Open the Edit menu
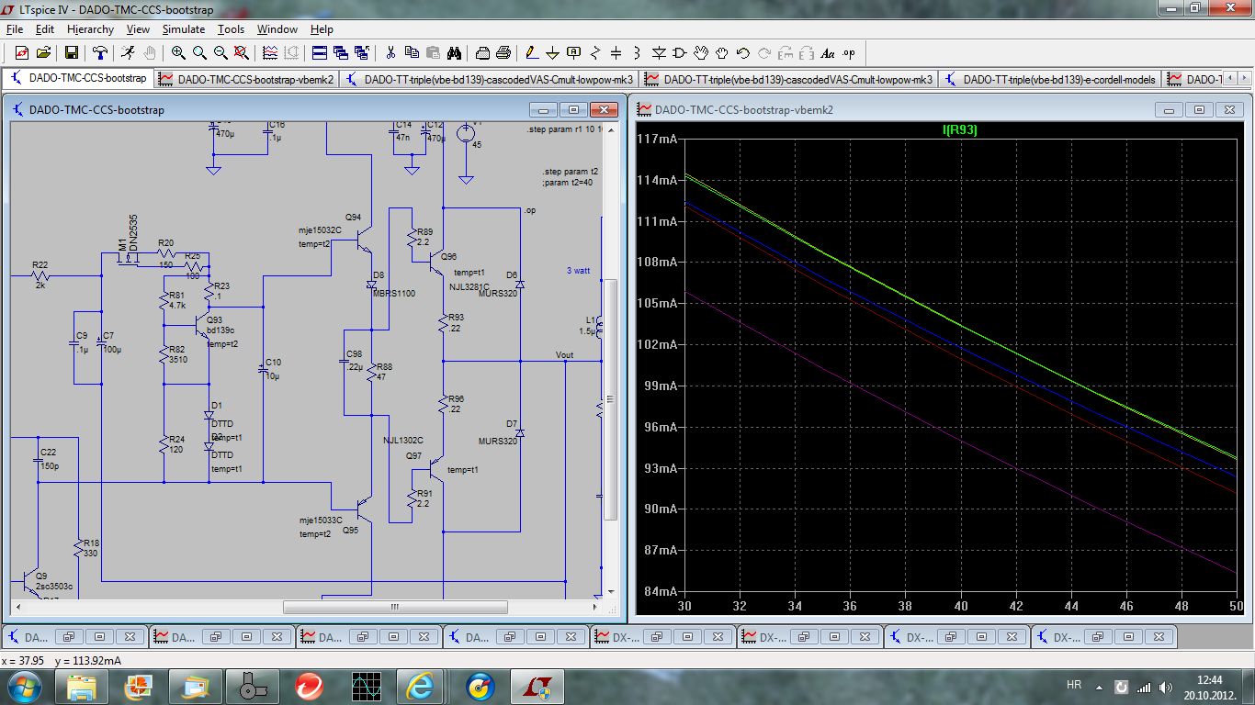Screen dimensions: 1255x705 pos(45,29)
